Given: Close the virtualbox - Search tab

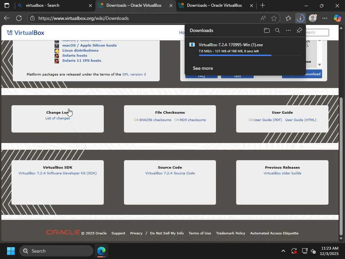Looking at the screenshot, I should pyautogui.click(x=90, y=5).
